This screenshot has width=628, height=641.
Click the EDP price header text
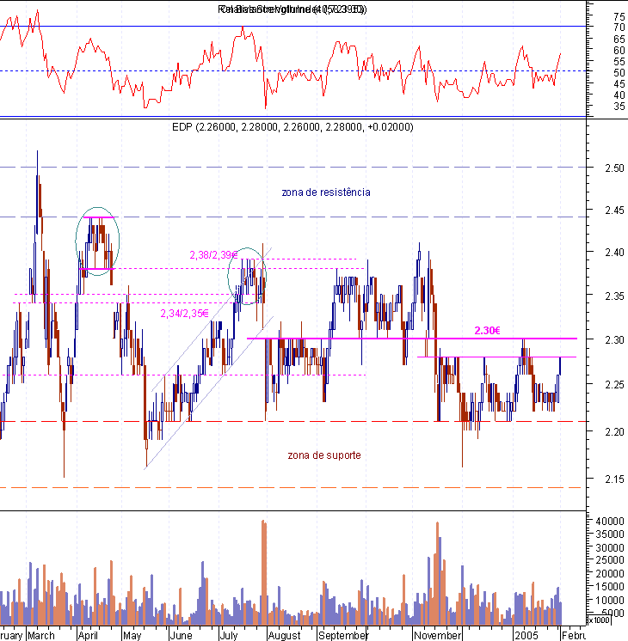292,127
